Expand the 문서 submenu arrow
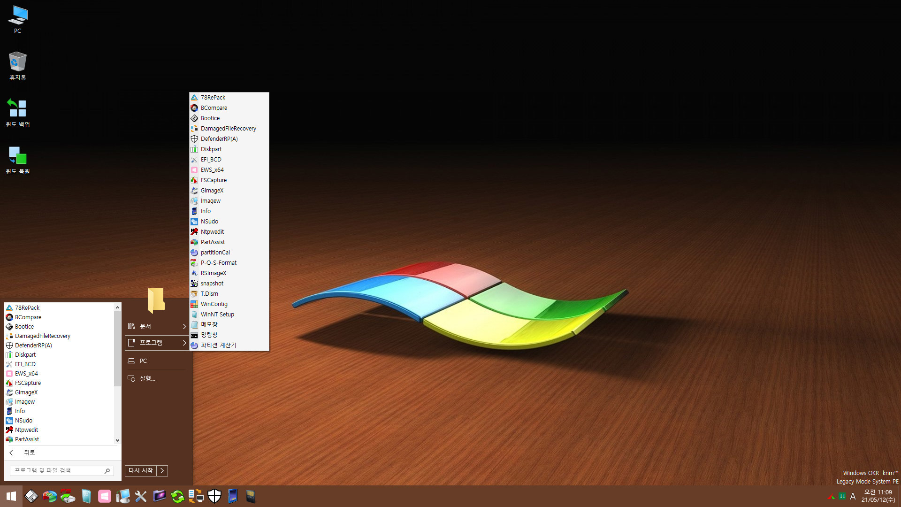The image size is (901, 507). (x=184, y=326)
